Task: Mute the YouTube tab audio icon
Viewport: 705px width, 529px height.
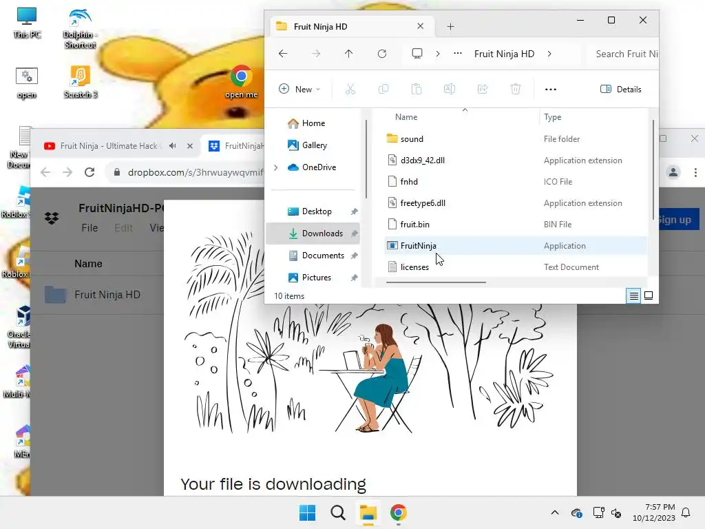Action: [x=173, y=146]
